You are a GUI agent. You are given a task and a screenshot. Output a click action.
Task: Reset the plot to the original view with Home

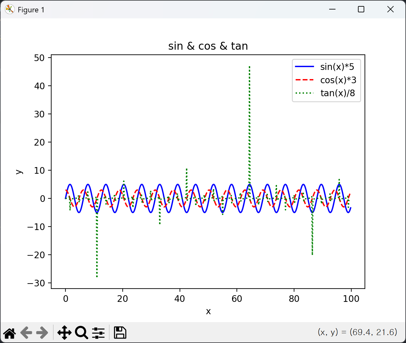pyautogui.click(x=9, y=333)
